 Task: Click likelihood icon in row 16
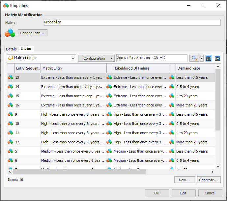[109, 105]
